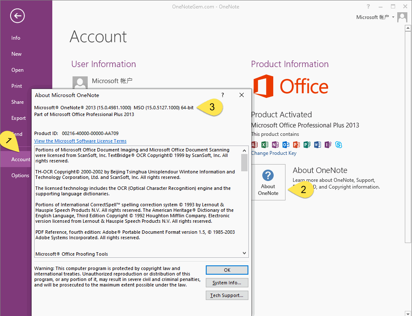Viewport: 412px width, 316px height.
Task: Click the license text scrollbar thumb
Action: (244, 162)
